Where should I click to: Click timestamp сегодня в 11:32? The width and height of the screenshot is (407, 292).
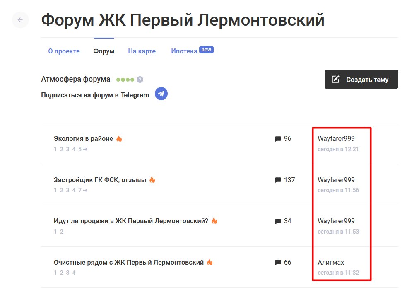tap(338, 273)
